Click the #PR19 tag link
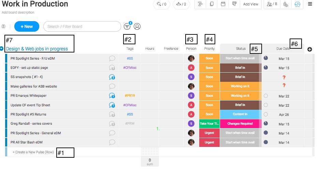The width and height of the screenshot is (320, 170). pyautogui.click(x=130, y=96)
